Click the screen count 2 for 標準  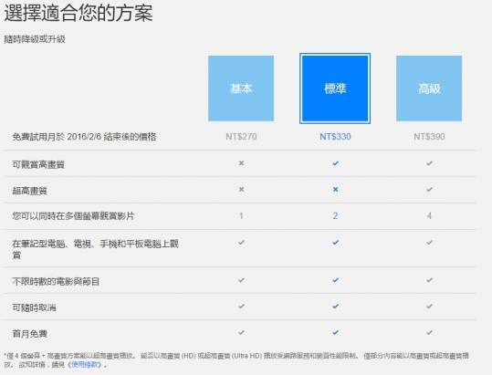(x=335, y=215)
